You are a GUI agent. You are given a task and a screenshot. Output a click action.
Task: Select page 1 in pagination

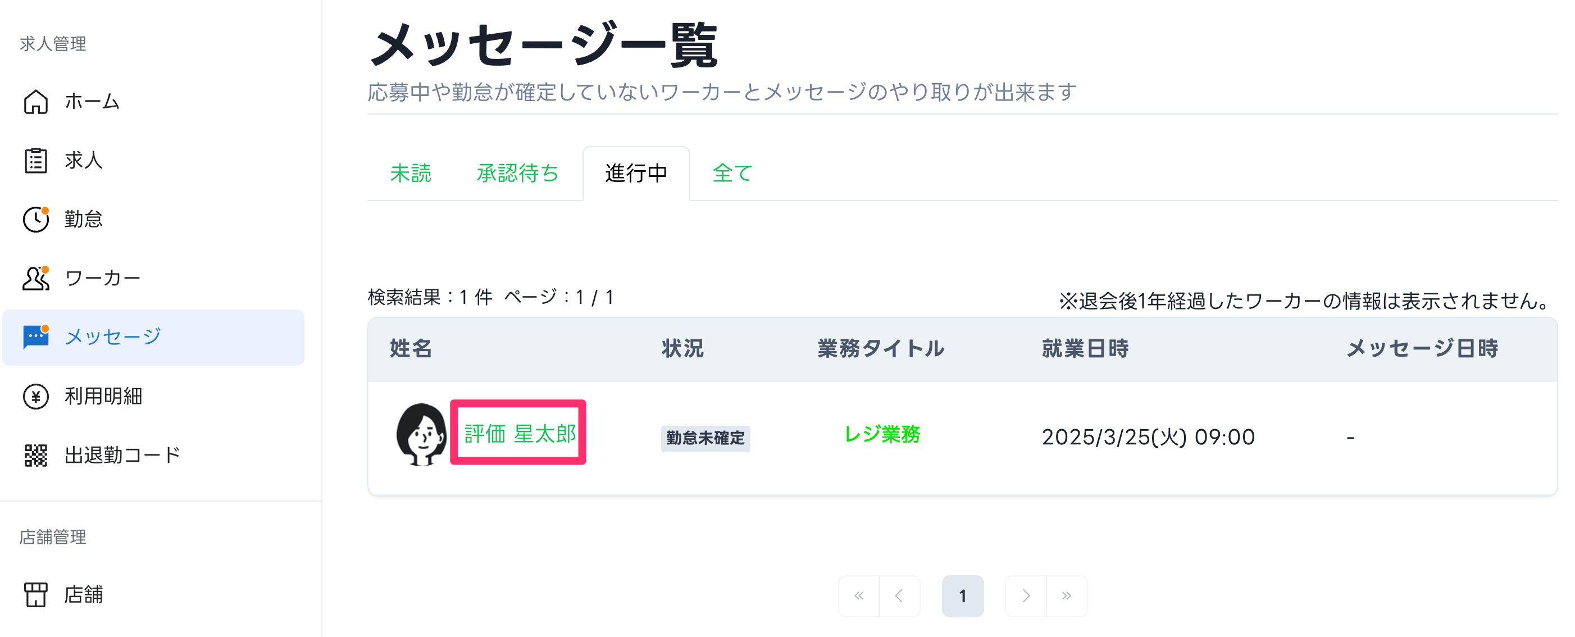coord(962,596)
